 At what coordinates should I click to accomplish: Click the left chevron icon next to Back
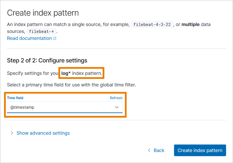[x=149, y=150]
